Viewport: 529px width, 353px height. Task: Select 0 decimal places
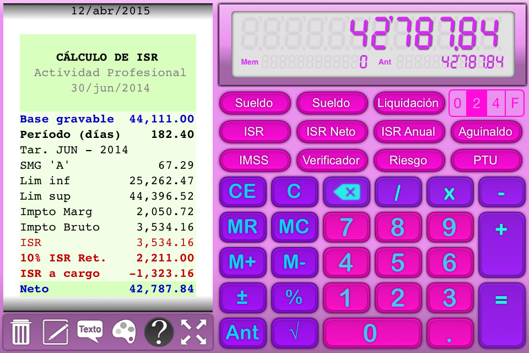[457, 103]
